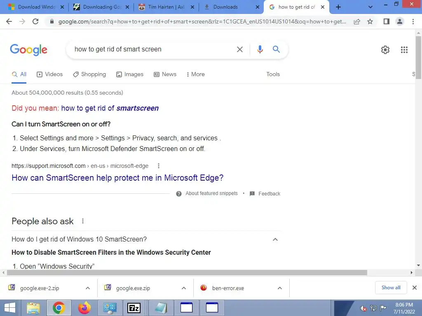The image size is (422, 316).
Task: Click the vertical scrollbar thumb
Action: (x=418, y=58)
